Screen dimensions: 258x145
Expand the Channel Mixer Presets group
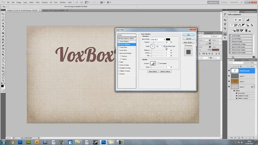click(x=230, y=50)
